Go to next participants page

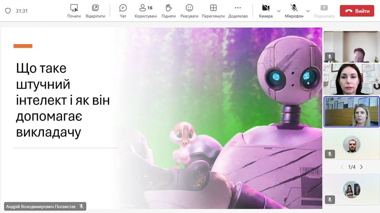[361, 167]
